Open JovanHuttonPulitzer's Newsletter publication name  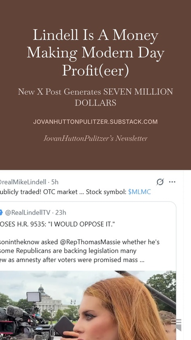(x=95, y=138)
